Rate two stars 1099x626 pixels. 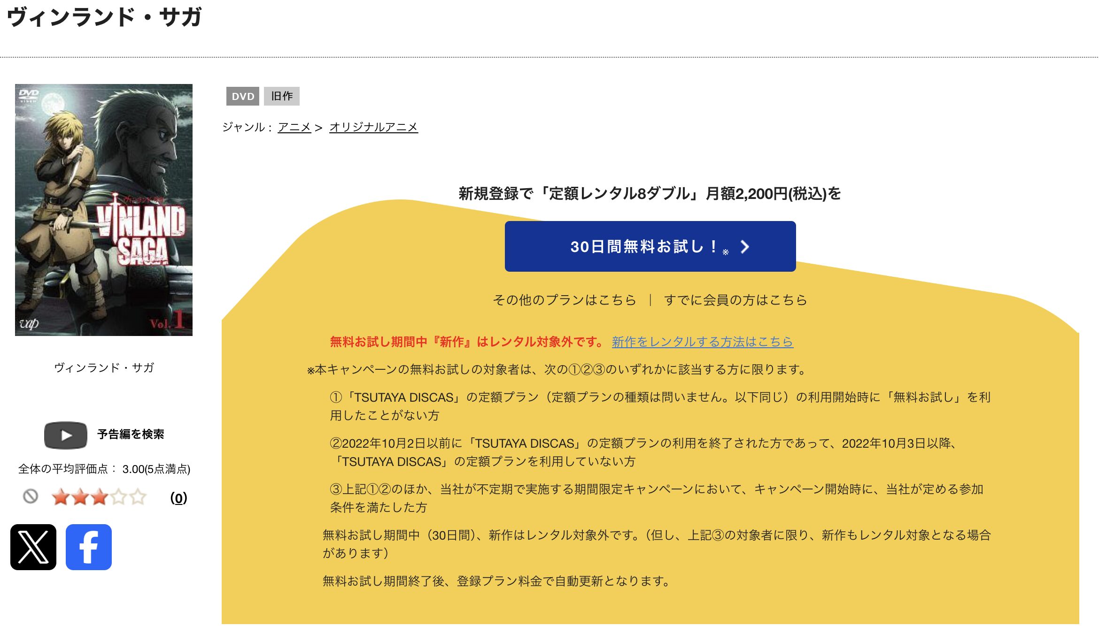coord(80,497)
